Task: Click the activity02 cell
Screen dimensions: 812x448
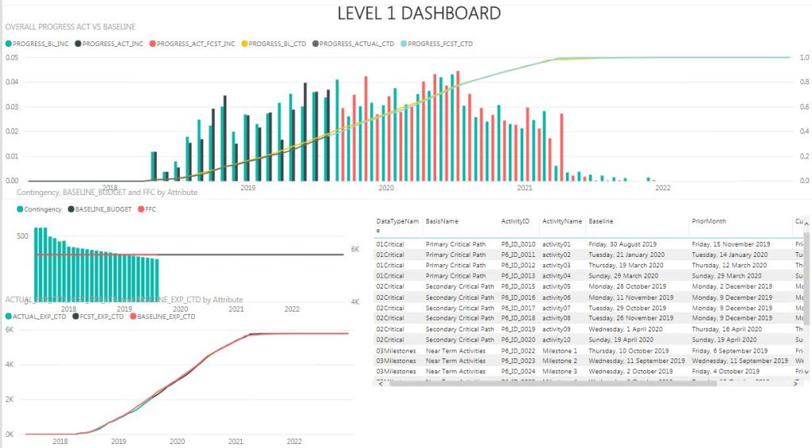Action: (x=556, y=255)
